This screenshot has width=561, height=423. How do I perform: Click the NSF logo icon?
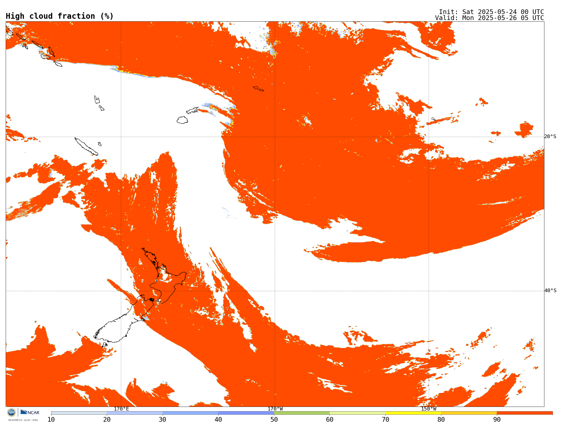point(11,412)
